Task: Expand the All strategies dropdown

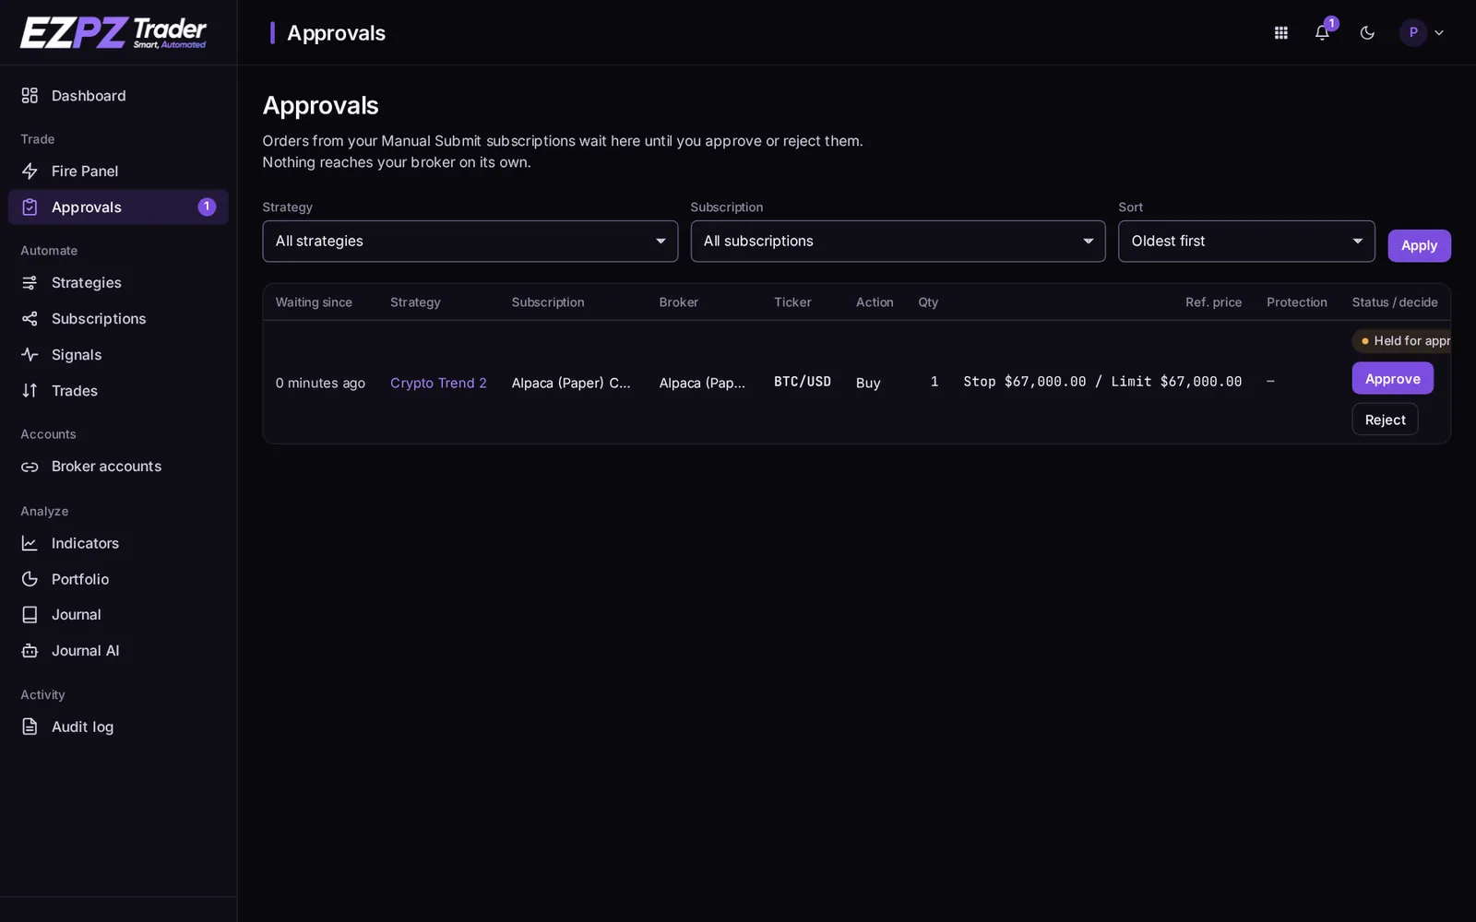Action: point(470,242)
